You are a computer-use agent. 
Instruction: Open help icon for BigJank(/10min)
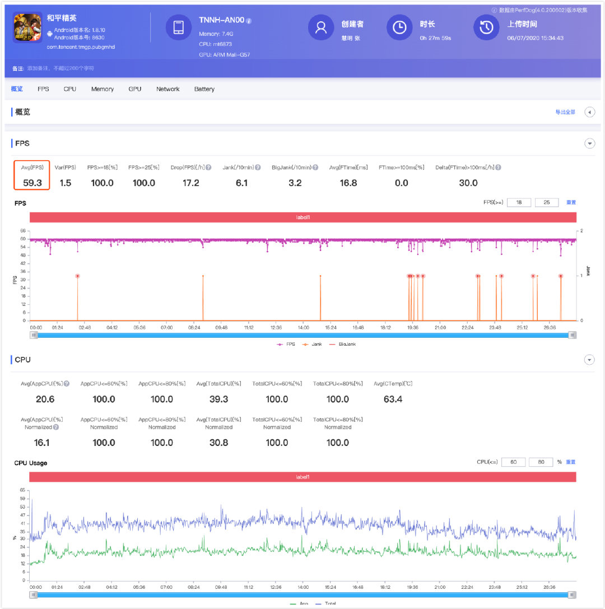[315, 168]
